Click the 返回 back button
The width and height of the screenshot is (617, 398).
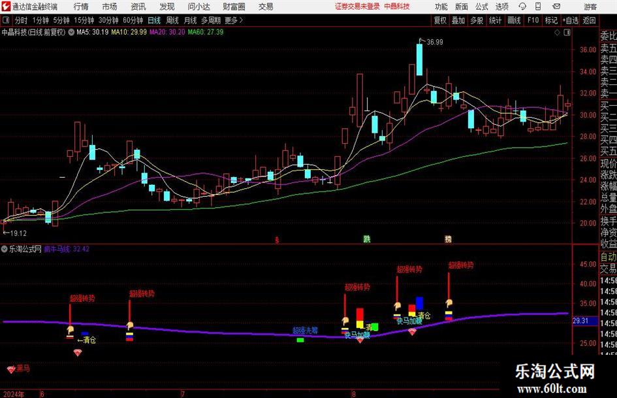589,20
